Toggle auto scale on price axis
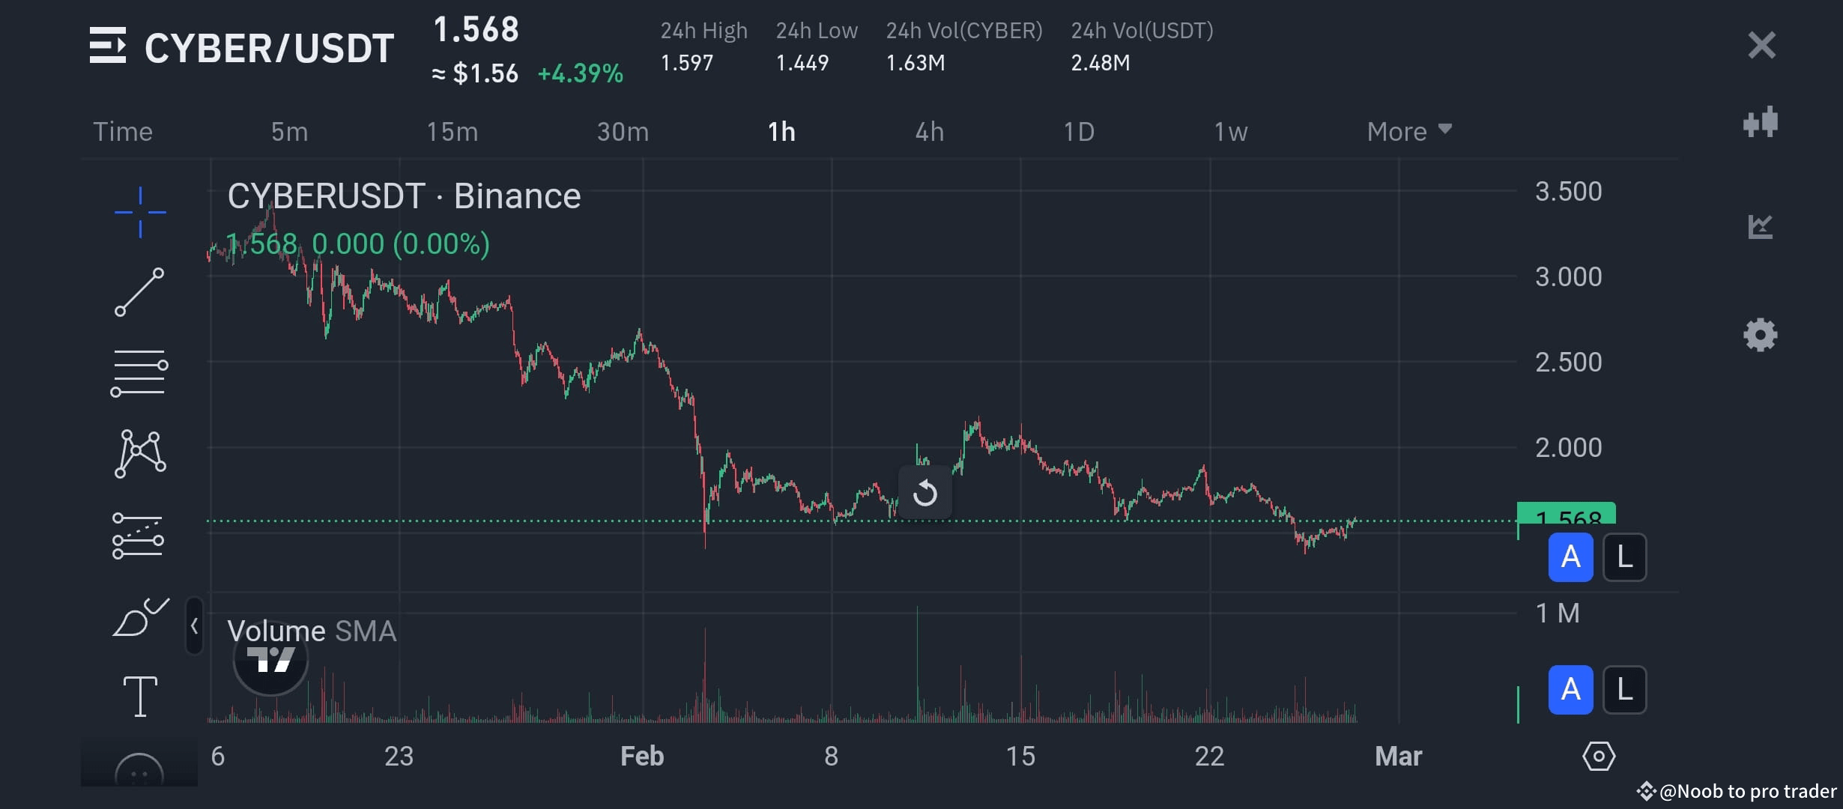The width and height of the screenshot is (1843, 809). (1571, 557)
